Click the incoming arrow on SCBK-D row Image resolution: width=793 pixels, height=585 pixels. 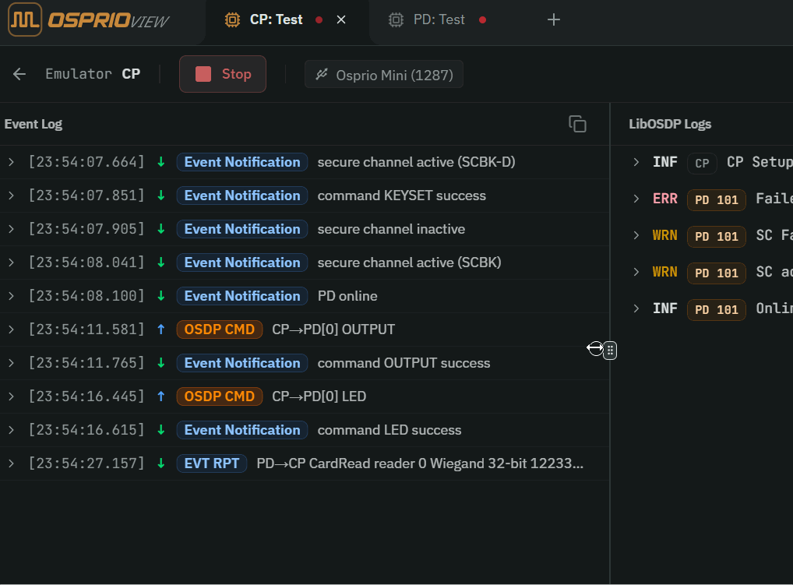160,162
